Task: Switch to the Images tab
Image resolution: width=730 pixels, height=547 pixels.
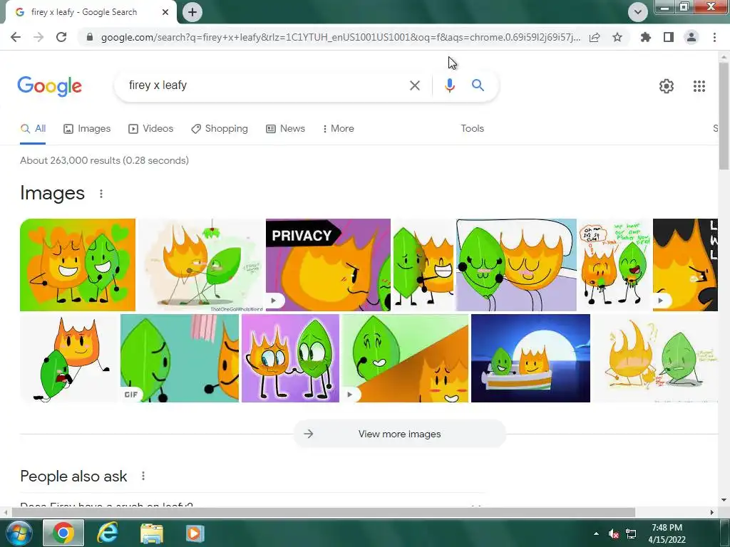Action: point(87,128)
